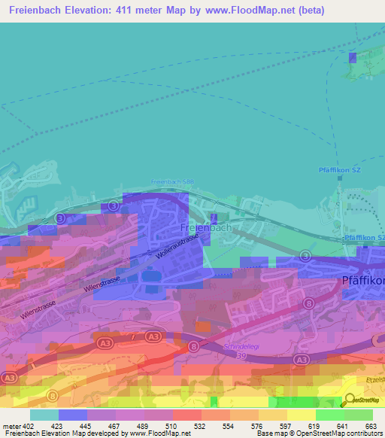The image size is (385, 438).
Task: Click the 423 legend value
Action: click(56, 427)
